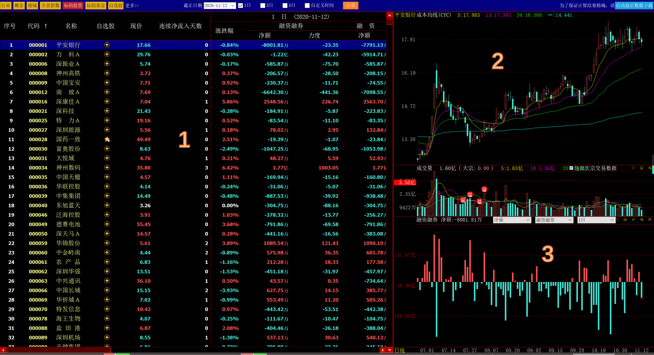The width and height of the screenshot is (654, 355).
Task: Click the first red 溢 marker on volume chart
Action: pyautogui.click(x=463, y=200)
